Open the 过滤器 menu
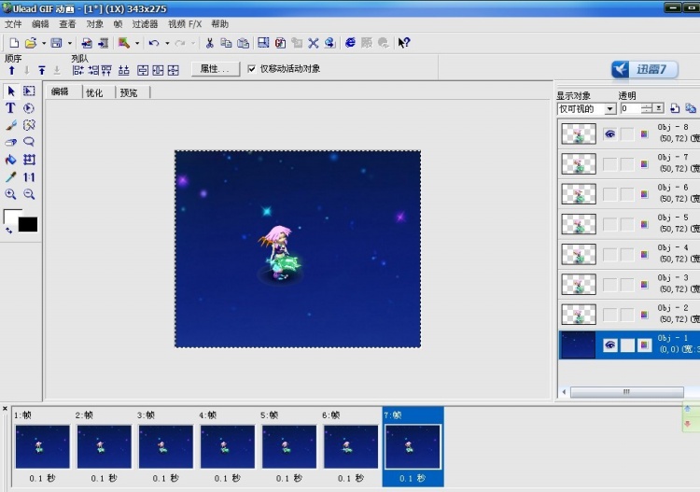700x492 pixels. (x=145, y=24)
